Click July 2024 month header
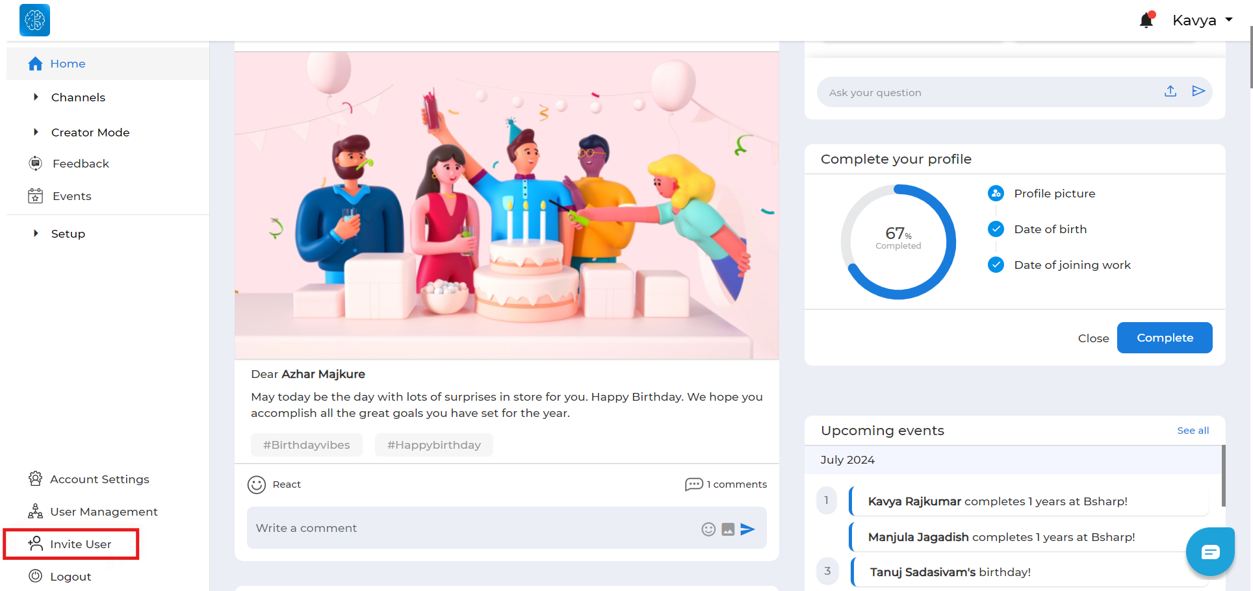Image resolution: width=1253 pixels, height=591 pixels. pos(847,460)
